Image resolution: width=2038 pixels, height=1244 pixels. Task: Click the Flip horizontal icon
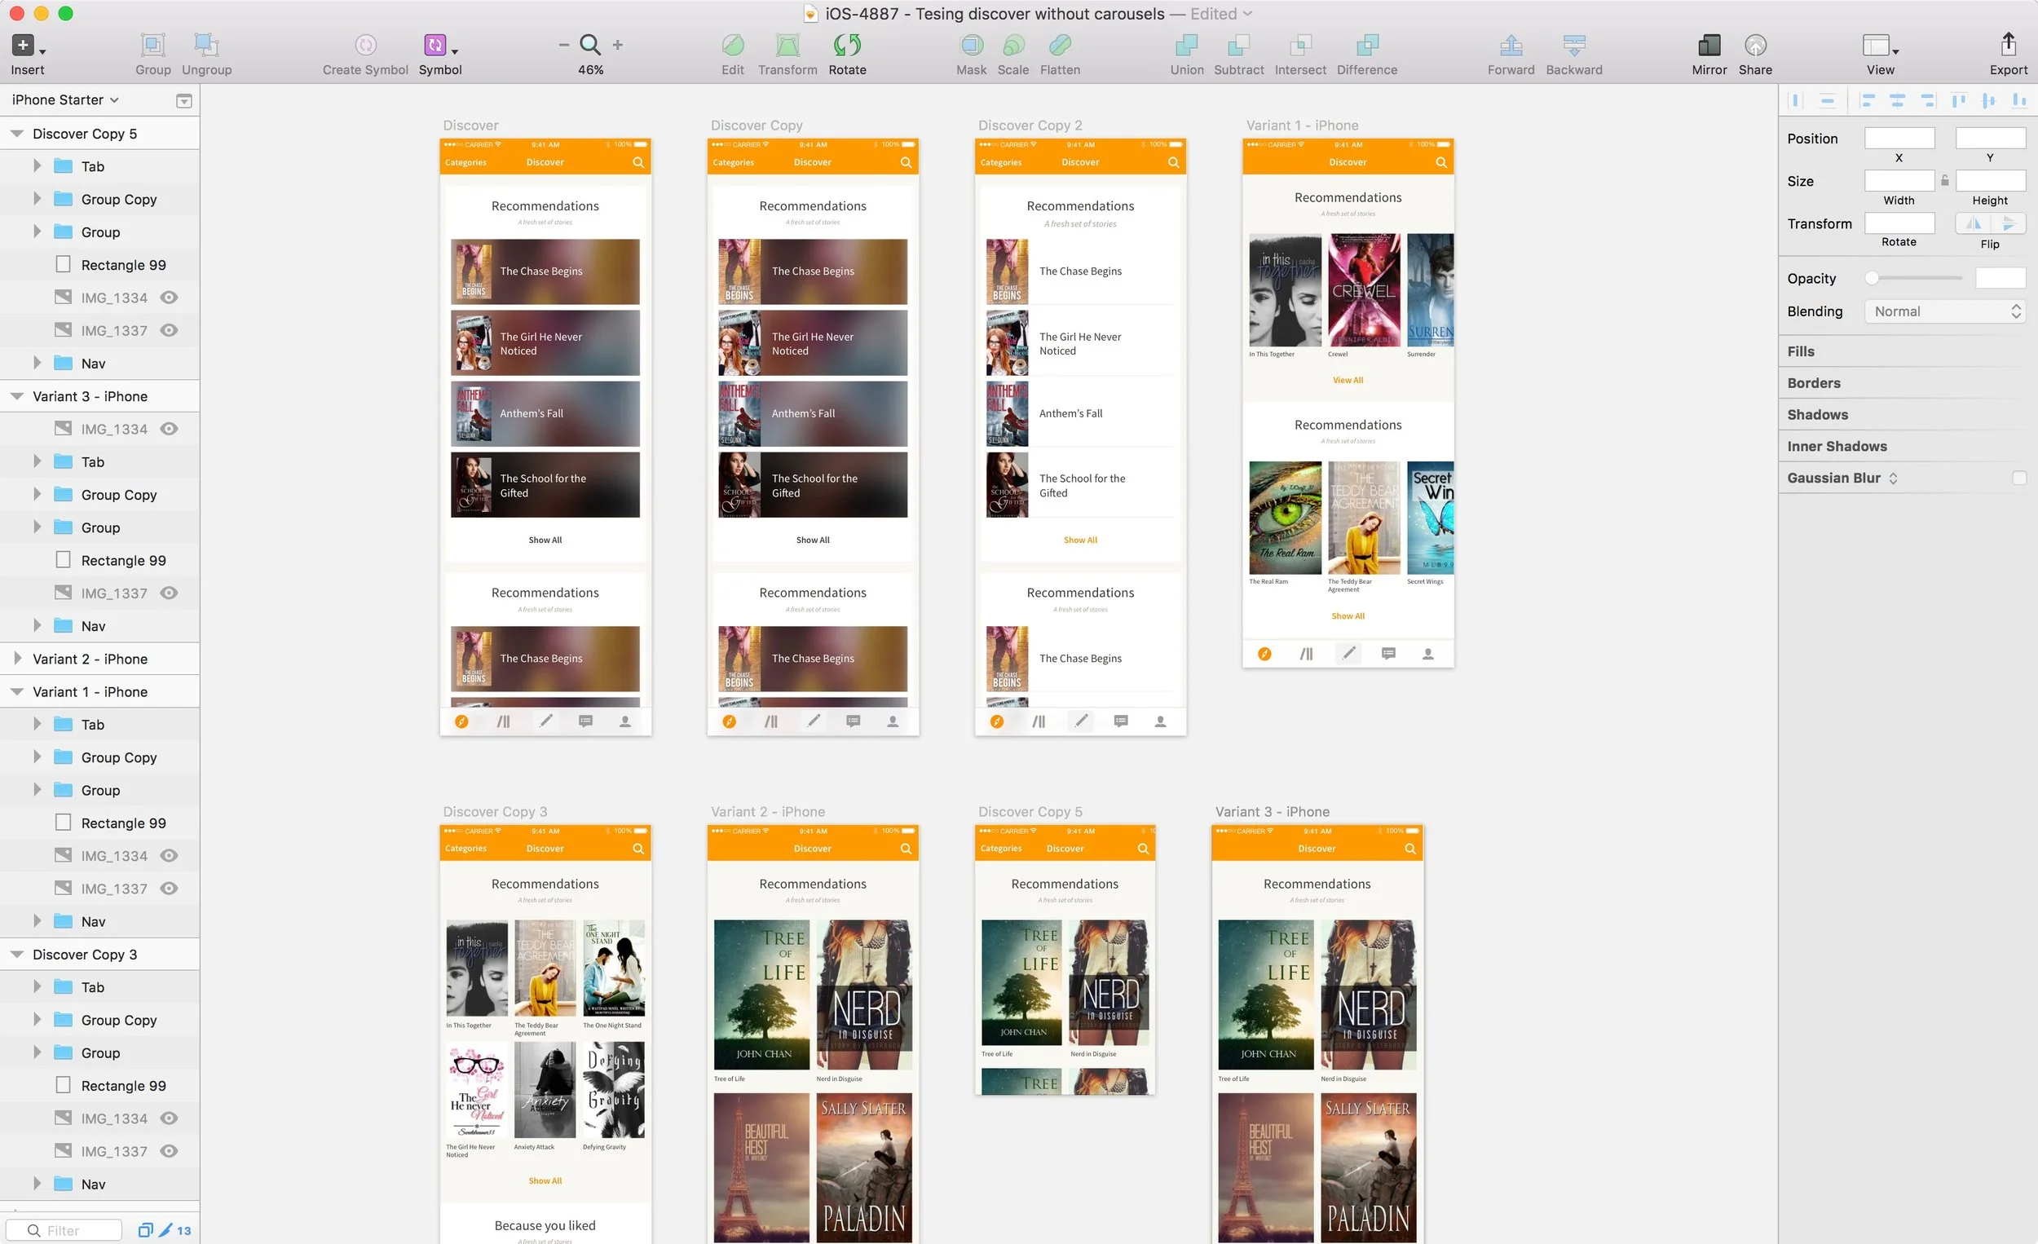point(1974,223)
